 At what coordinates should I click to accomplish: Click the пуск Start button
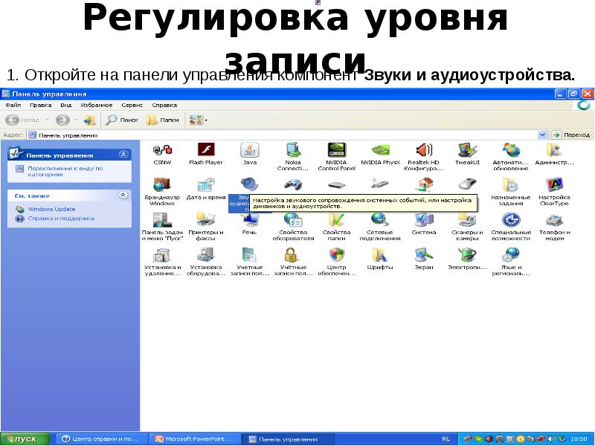click(x=25, y=439)
